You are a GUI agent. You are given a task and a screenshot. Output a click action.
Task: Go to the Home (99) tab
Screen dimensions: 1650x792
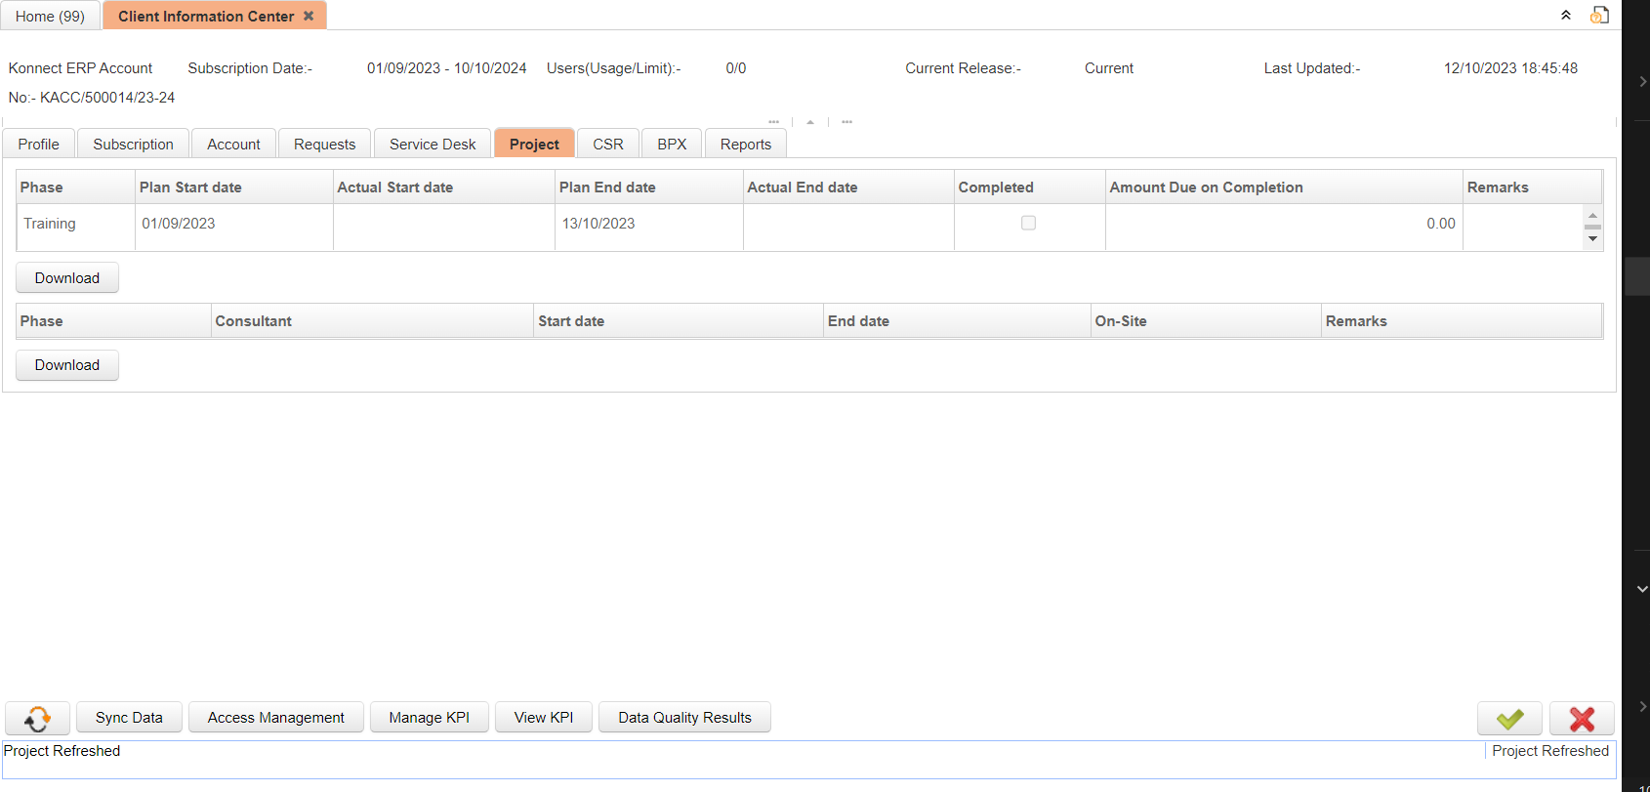[x=50, y=17]
